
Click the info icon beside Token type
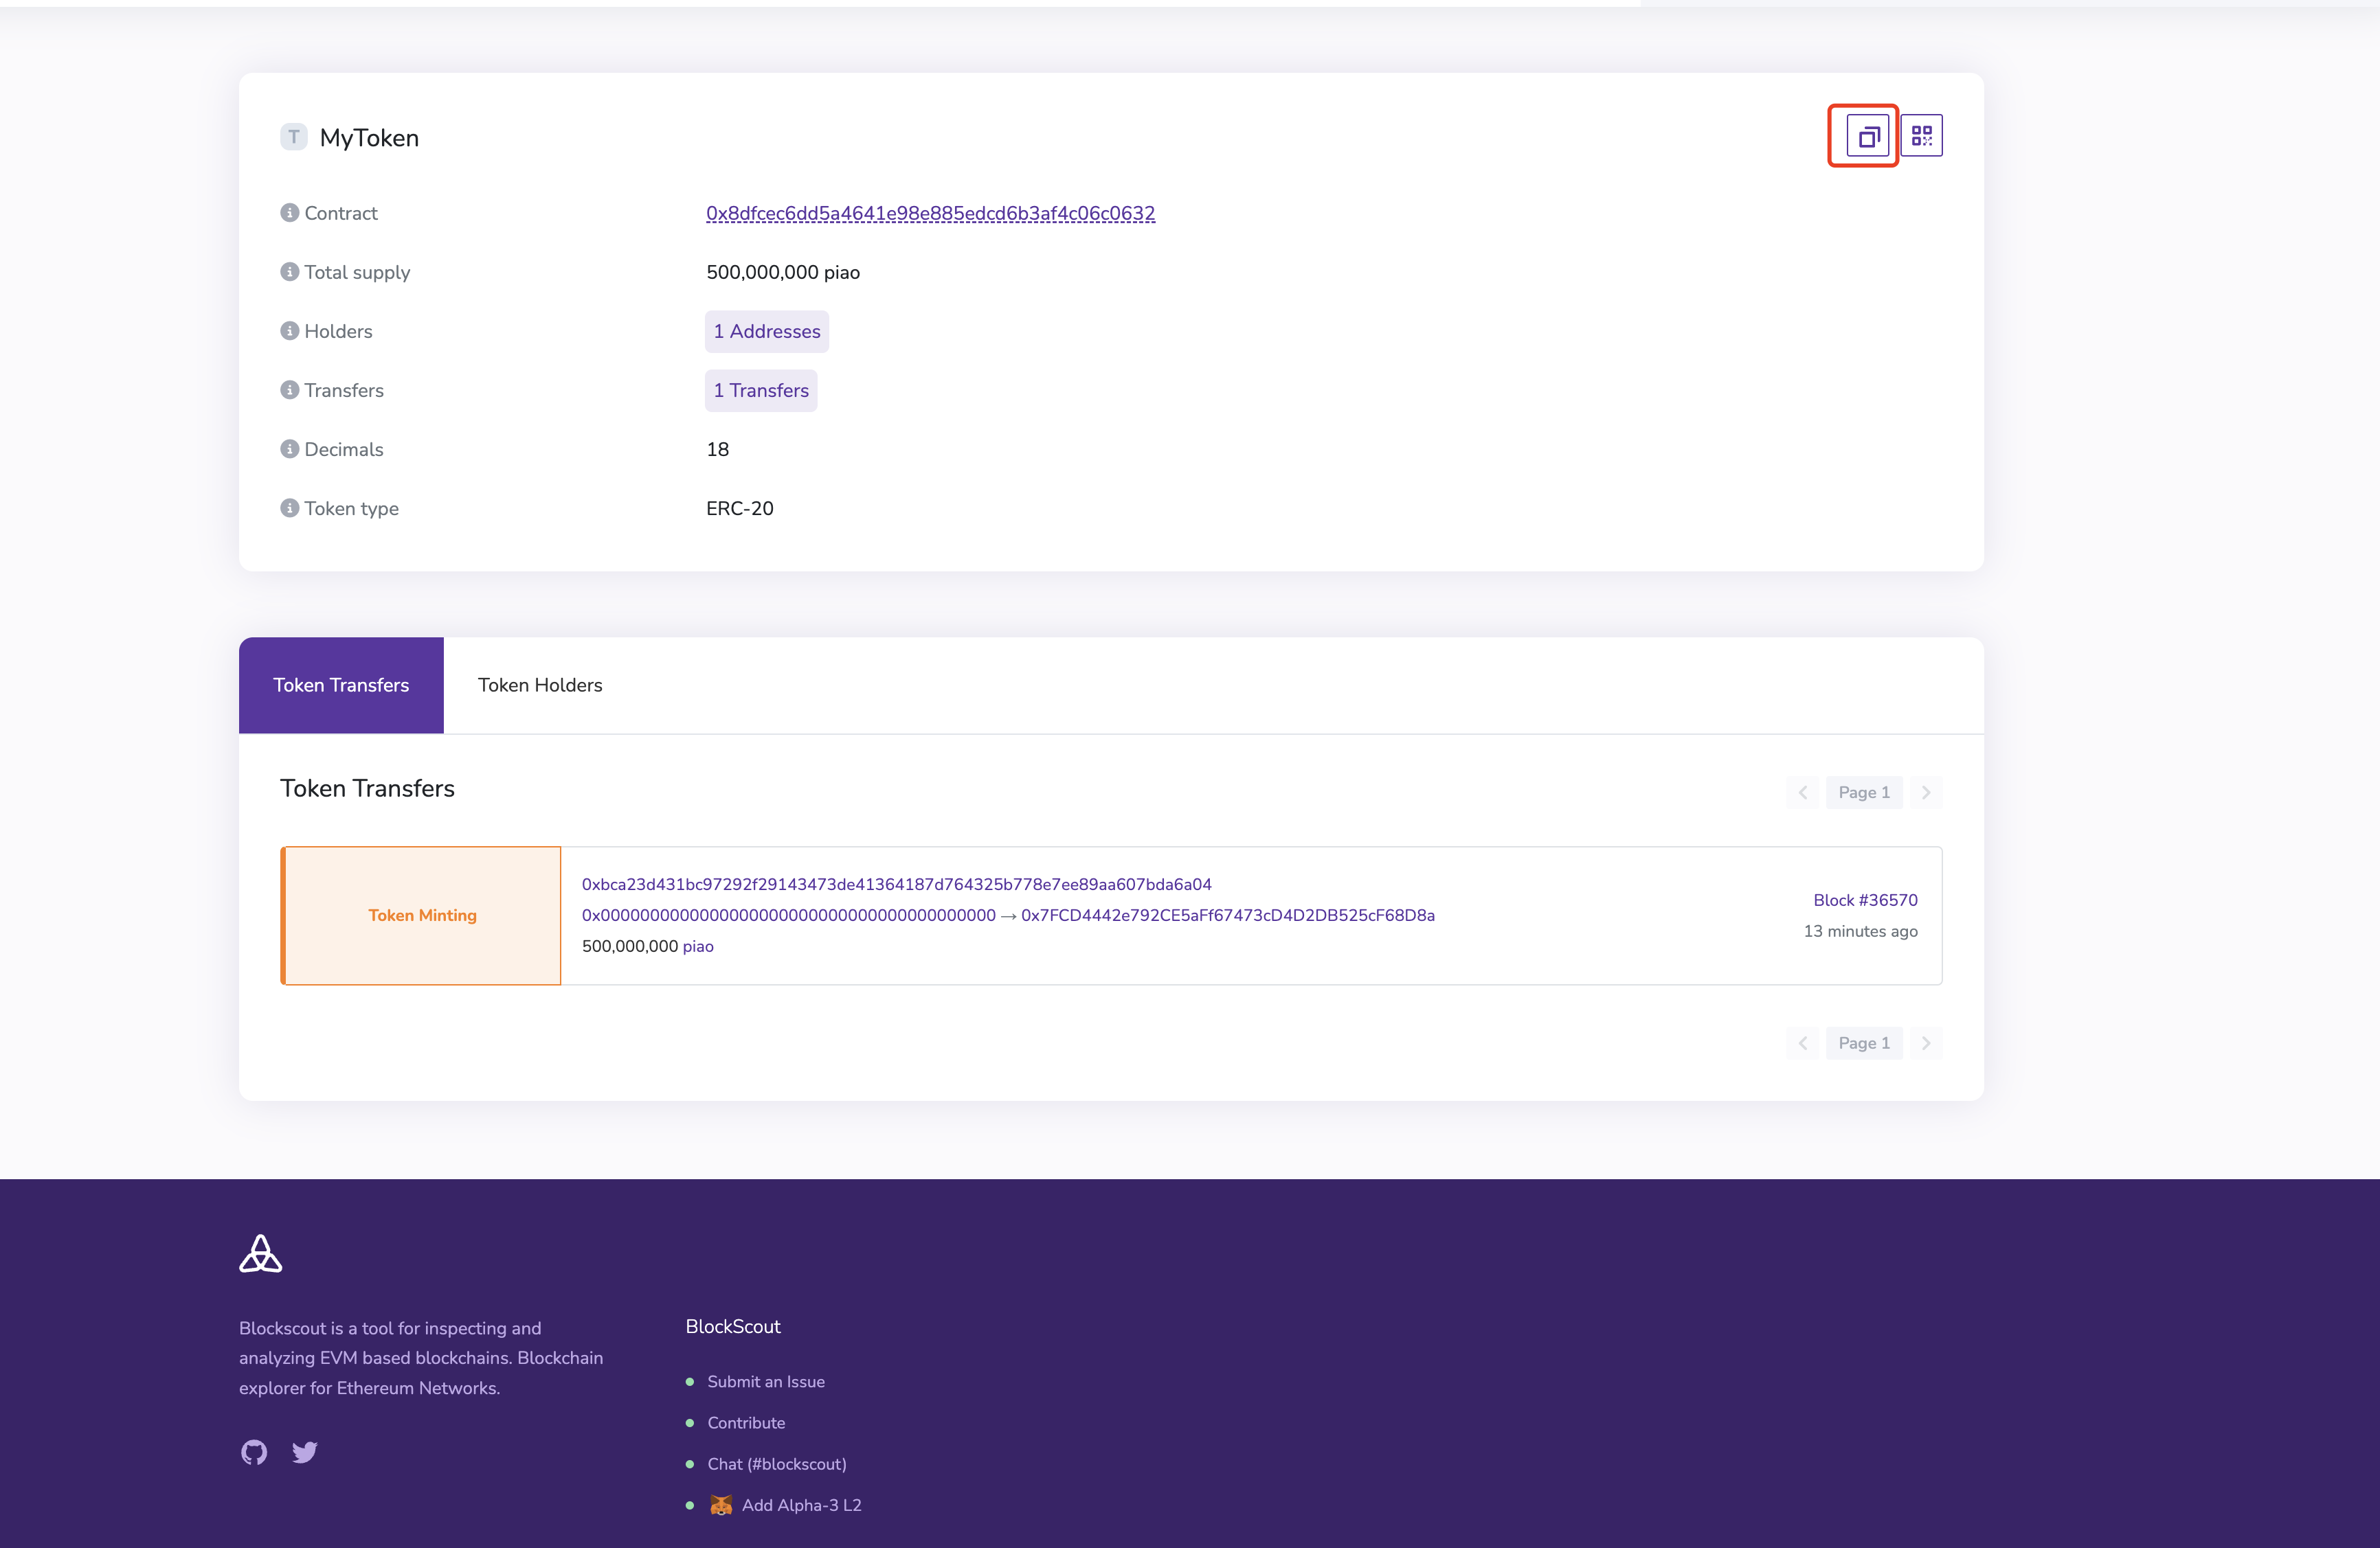289,508
